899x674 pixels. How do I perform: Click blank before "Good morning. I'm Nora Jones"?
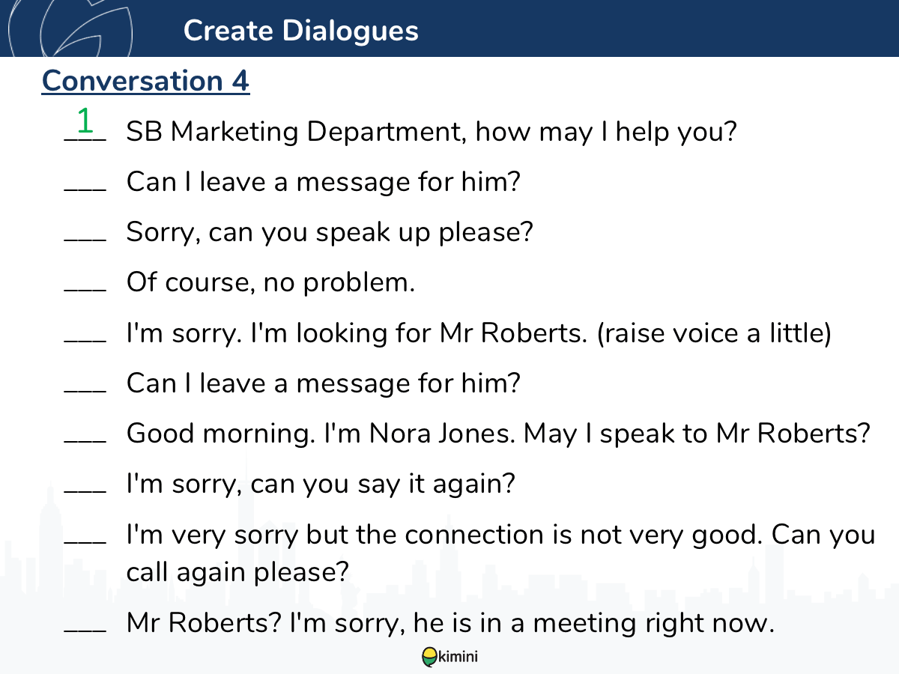[x=85, y=441]
